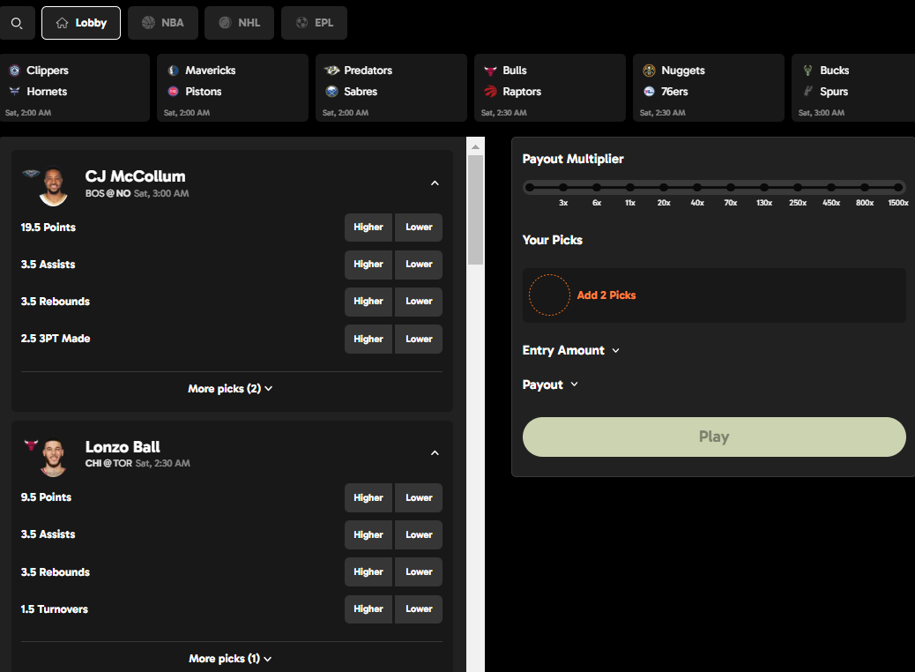Open the Bulls vs Raptors game card
The width and height of the screenshot is (915, 672).
pos(550,88)
